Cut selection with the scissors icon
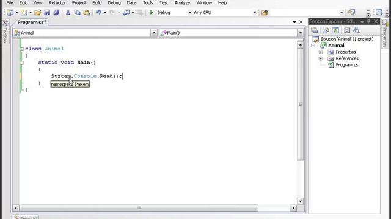Screen dimensions: 391x219 pos(68,12)
